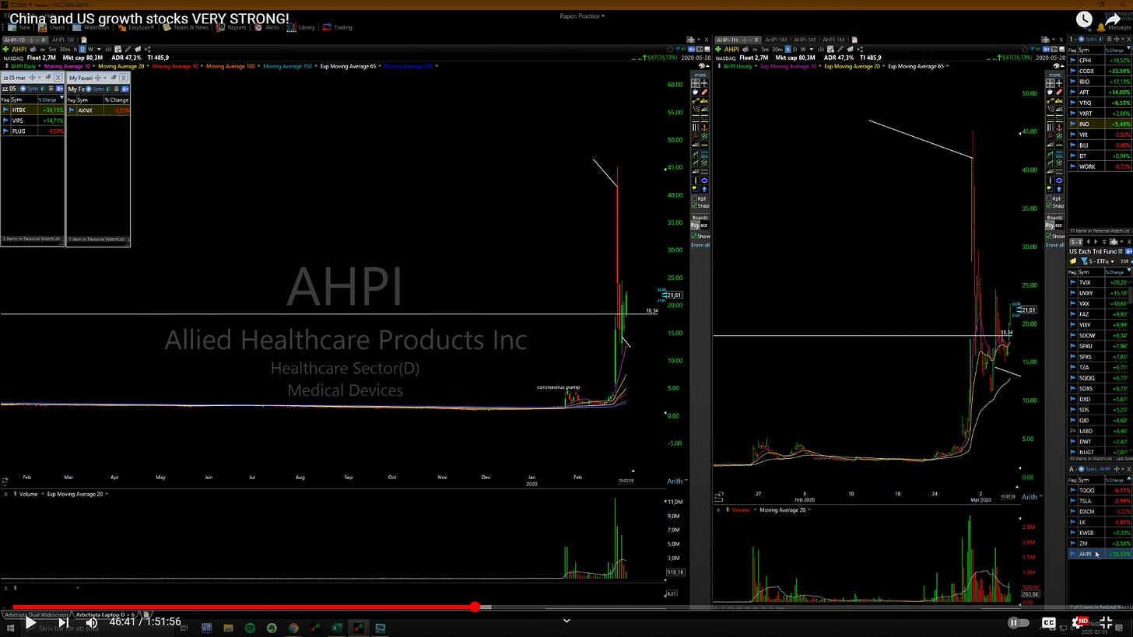Switch to the AHPI-1W chart tab
This screenshot has width=1133, height=637.
[x=63, y=40]
